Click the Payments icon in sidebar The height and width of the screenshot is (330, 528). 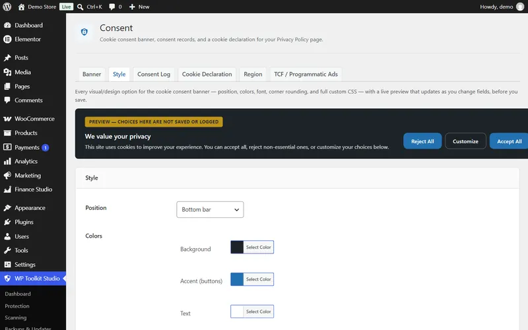click(7, 147)
